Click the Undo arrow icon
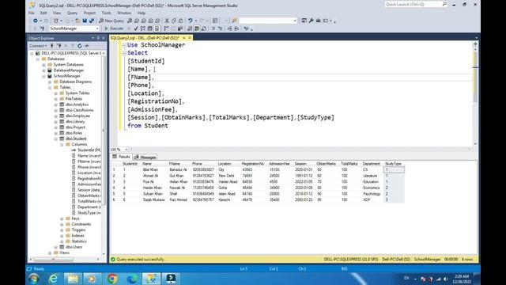Viewport: 506px width, 285px height. click(x=190, y=21)
